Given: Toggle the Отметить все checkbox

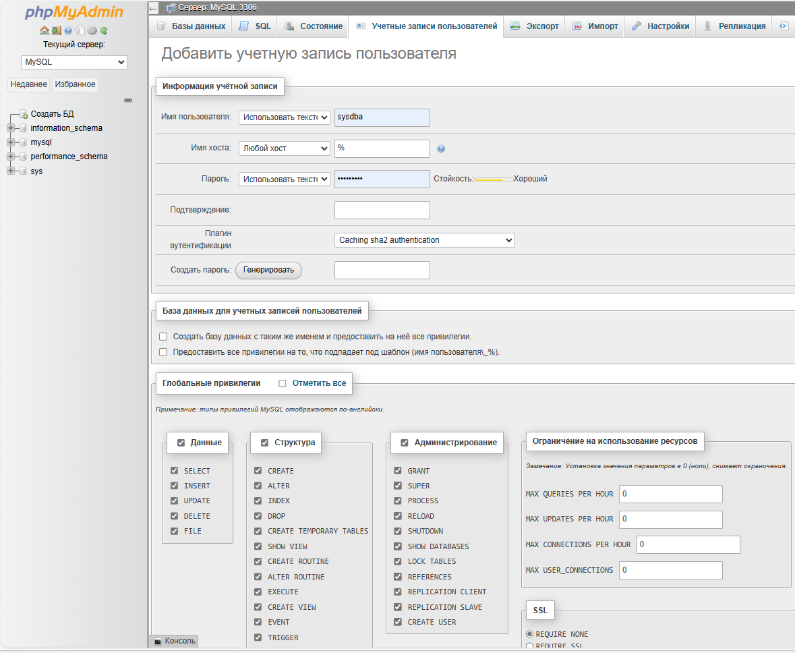Looking at the screenshot, I should 283,383.
